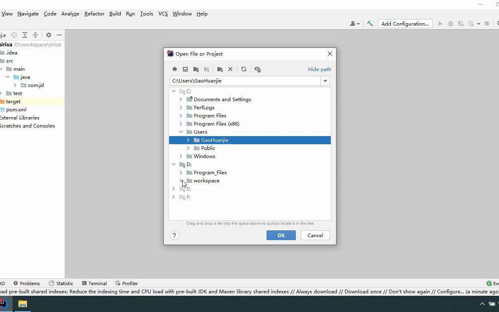499x312 pixels.
Task: Select the Home directory icon
Action: [x=175, y=69]
